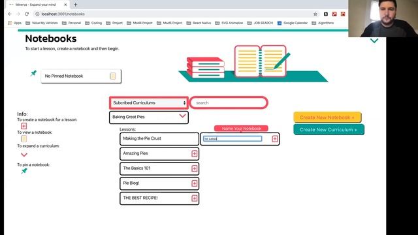Open the Project bookmark folder
This screenshot has height=235, width=418.
coord(114,23)
